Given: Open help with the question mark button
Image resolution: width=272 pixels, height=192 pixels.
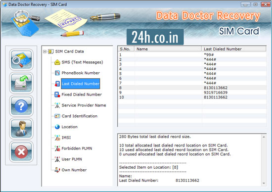Looking at the screenshot, I should click(21, 106).
